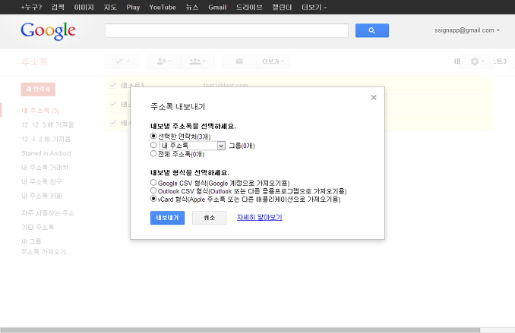
Task: Go to 이미지 in the top bar
Action: tap(84, 8)
